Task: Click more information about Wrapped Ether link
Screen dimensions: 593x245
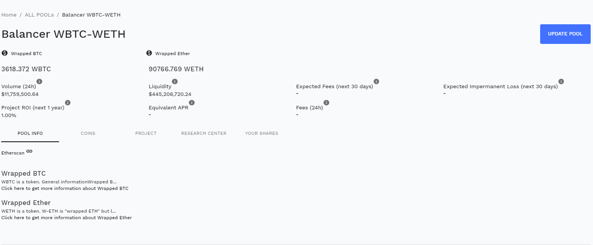Action: [67, 218]
